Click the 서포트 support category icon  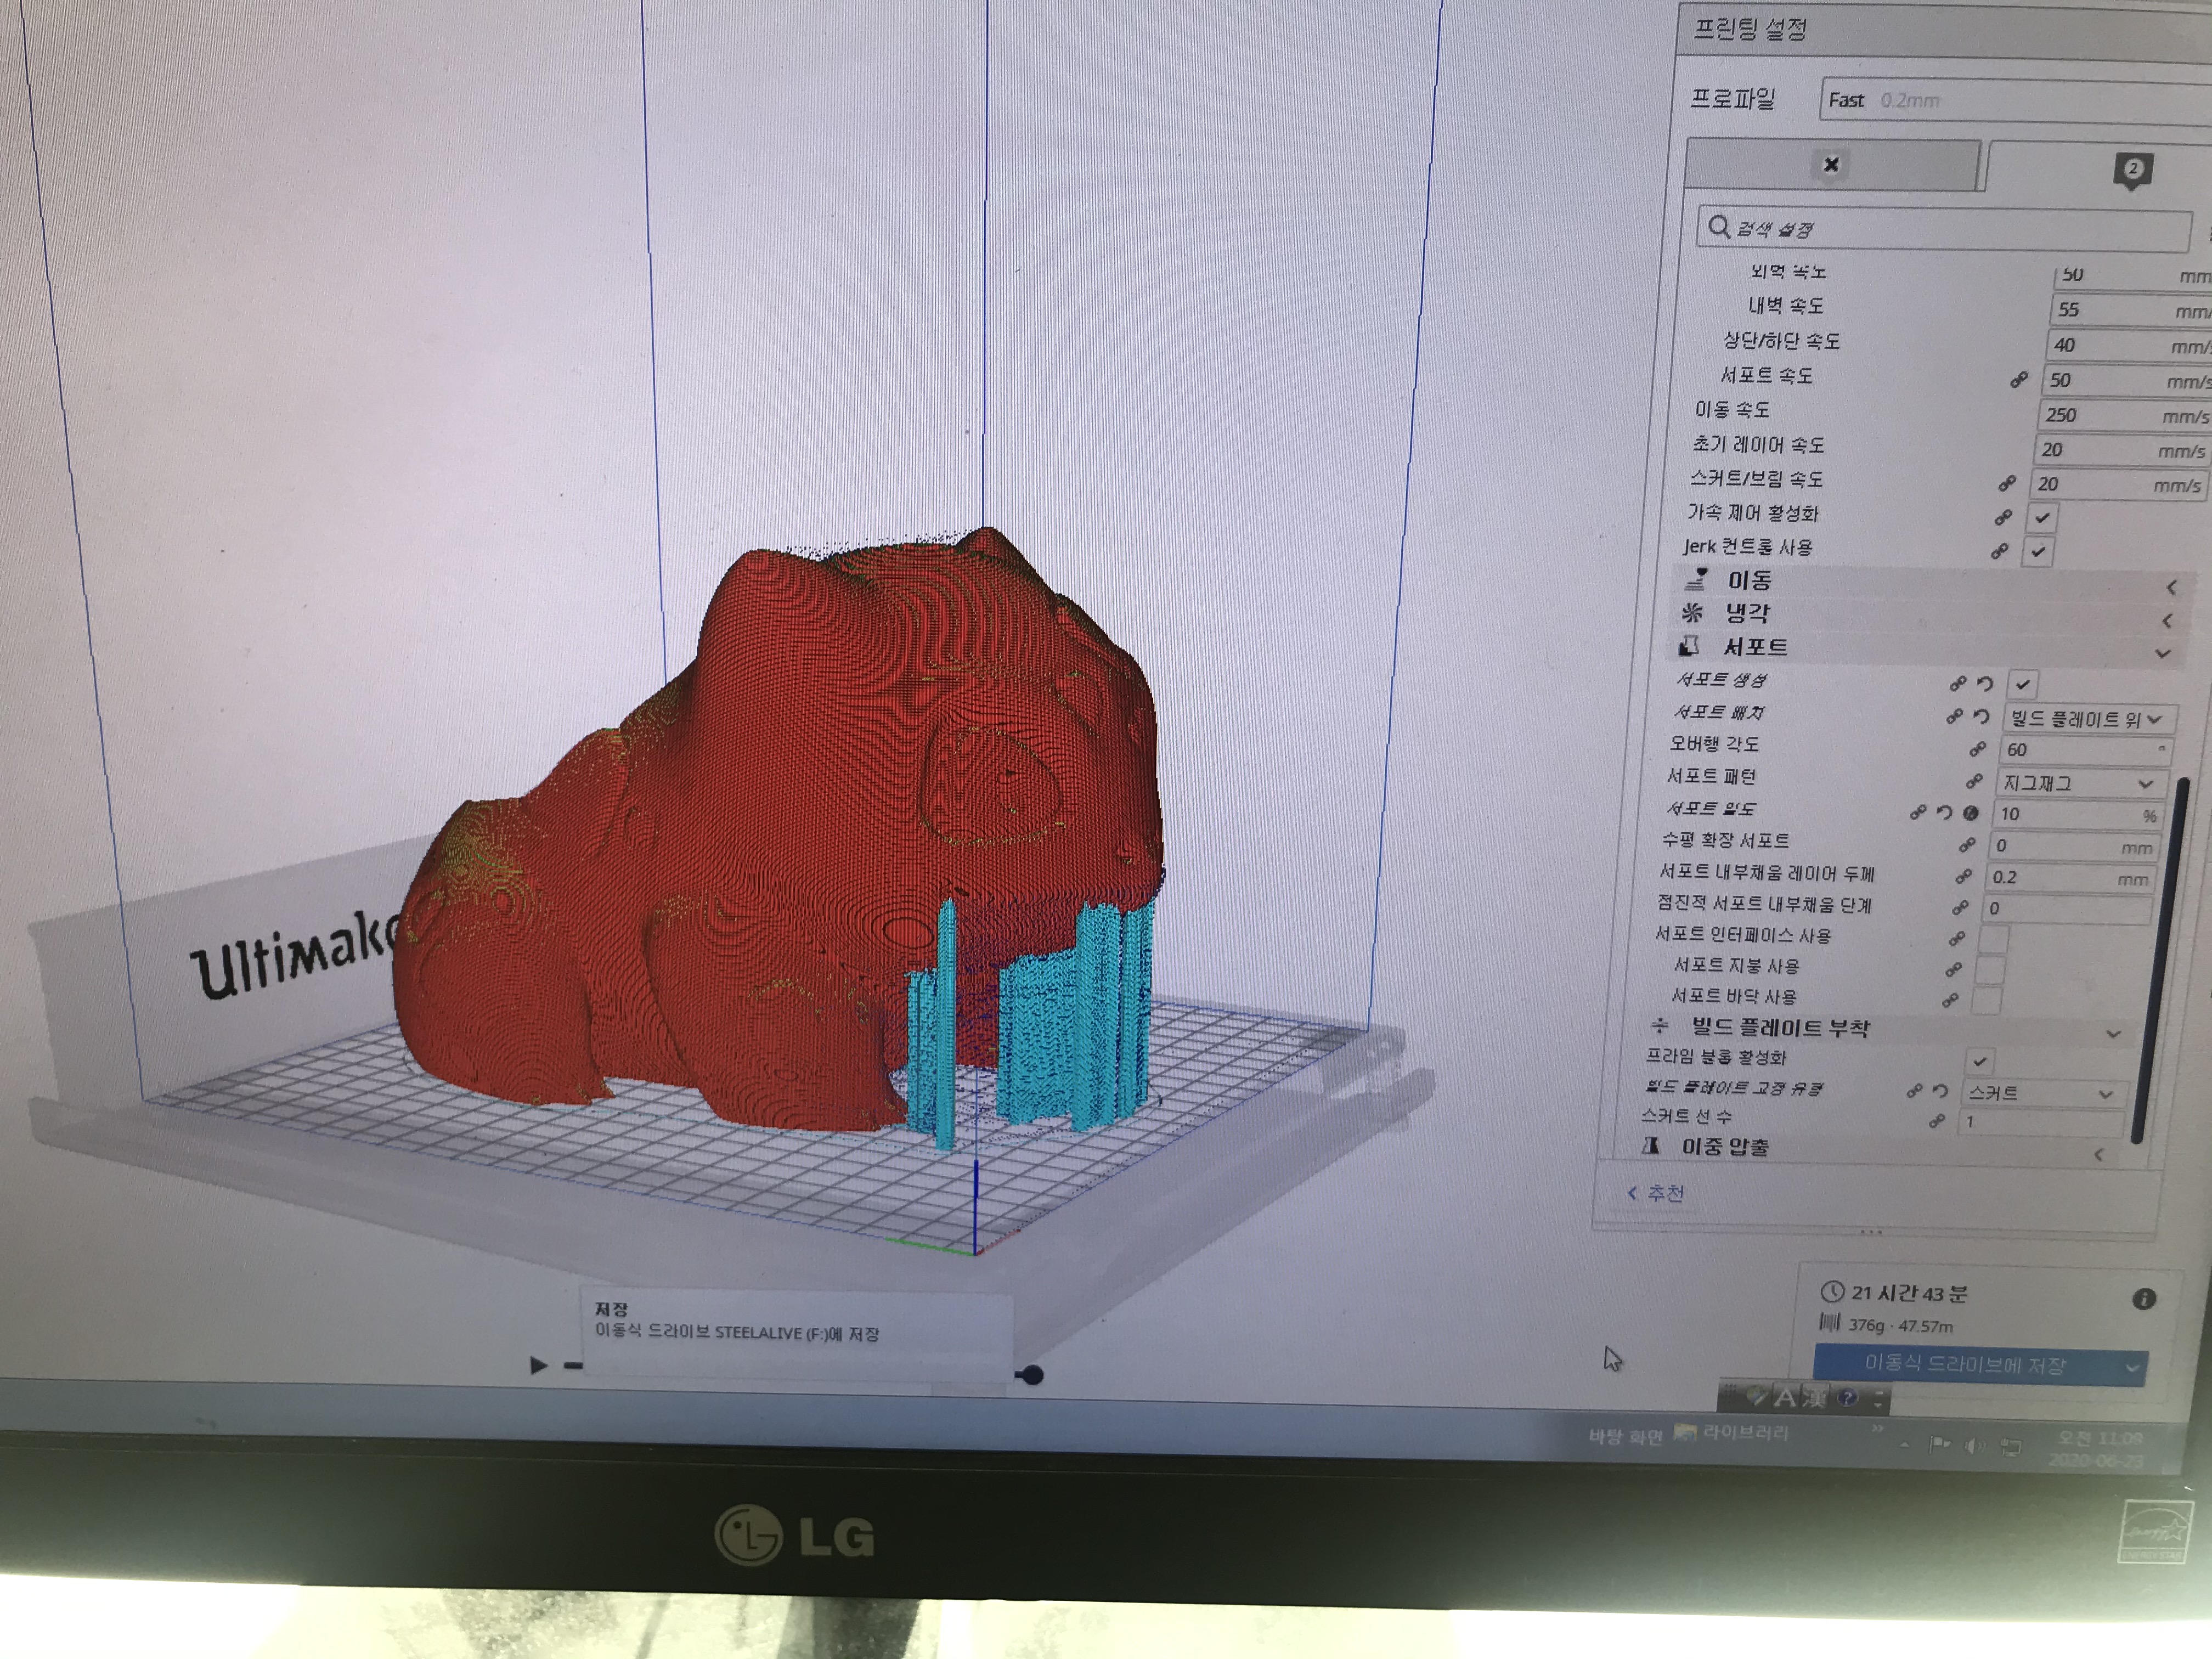click(x=1689, y=646)
